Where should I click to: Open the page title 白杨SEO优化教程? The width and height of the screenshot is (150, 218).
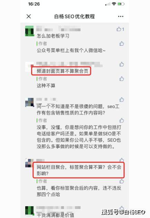tap(74, 16)
